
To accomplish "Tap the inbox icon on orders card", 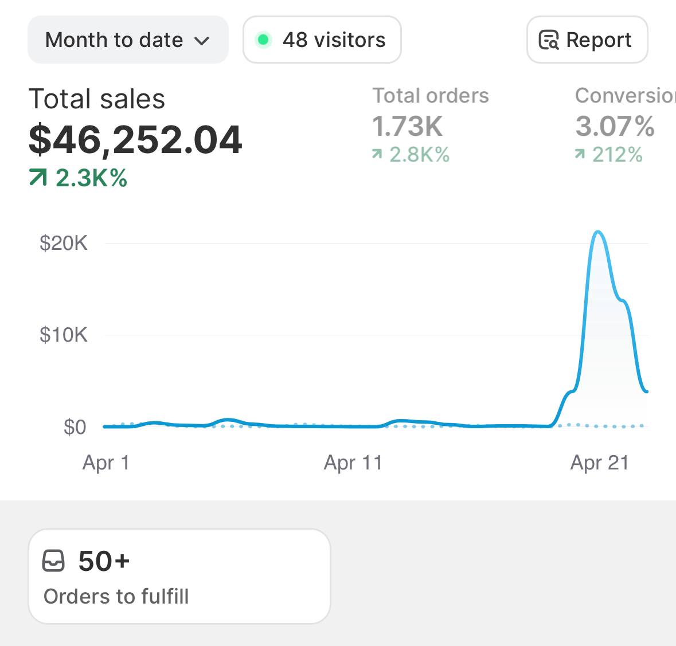I will pos(54,561).
